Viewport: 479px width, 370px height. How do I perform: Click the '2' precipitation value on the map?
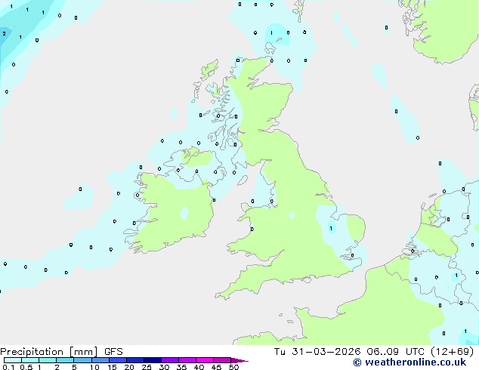(4, 33)
